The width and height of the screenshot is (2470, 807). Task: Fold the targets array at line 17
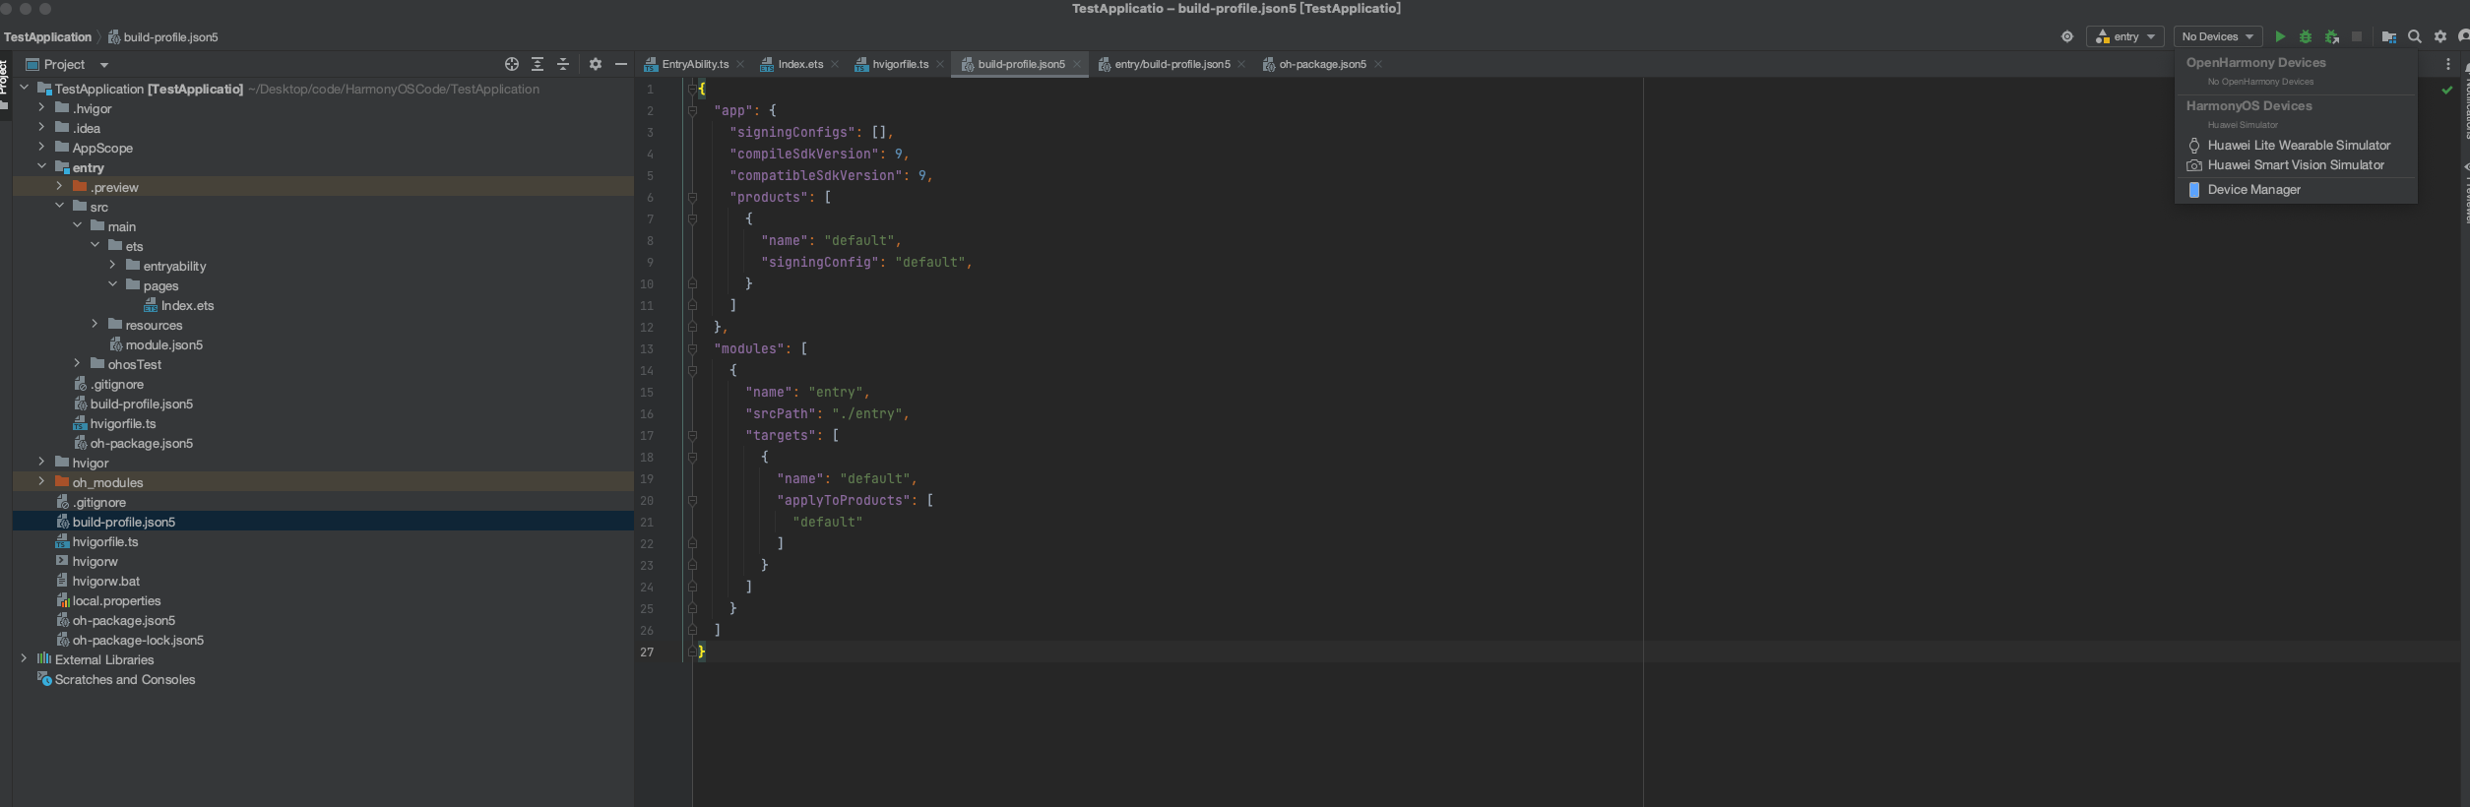tap(692, 435)
